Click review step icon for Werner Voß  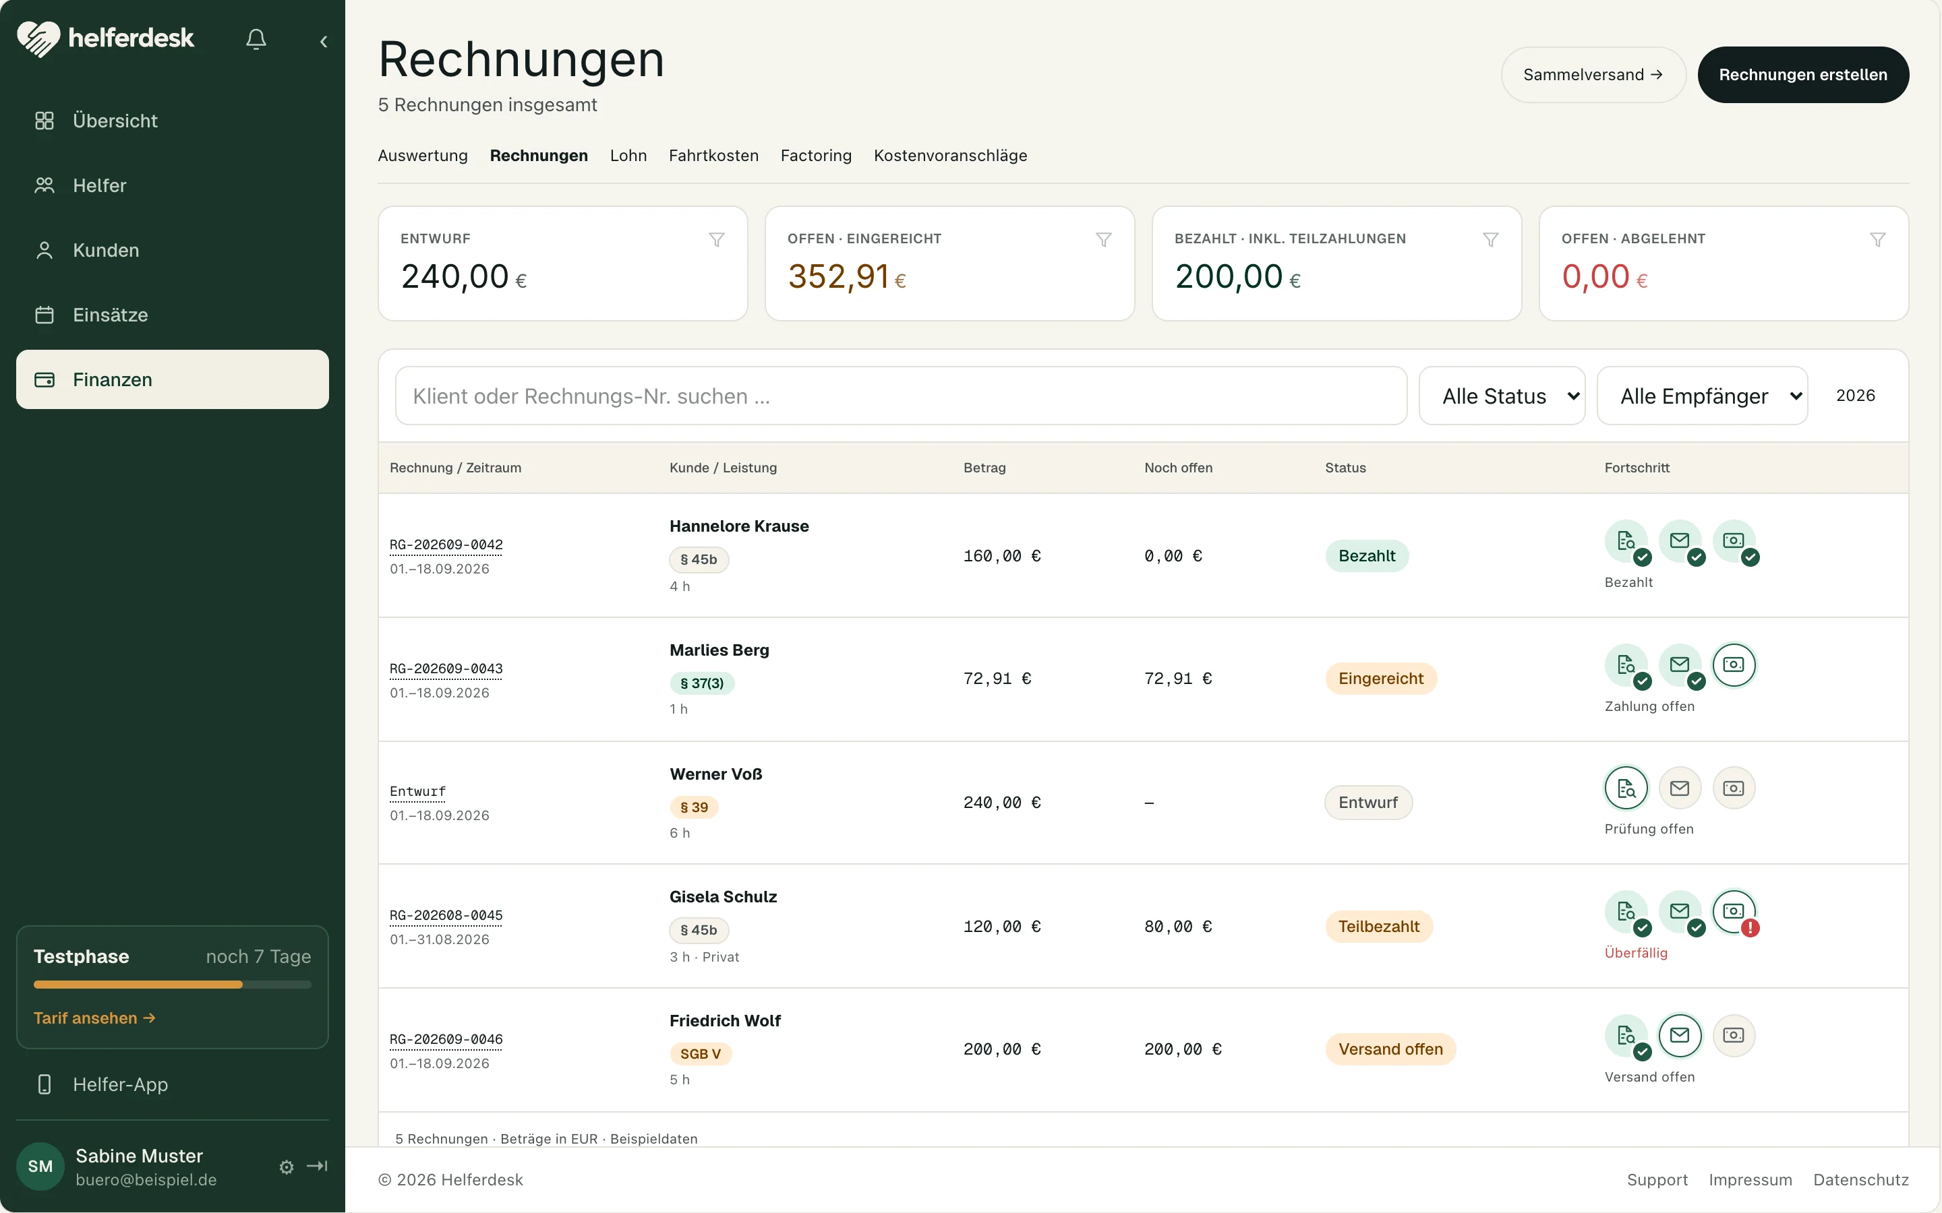pyautogui.click(x=1626, y=788)
